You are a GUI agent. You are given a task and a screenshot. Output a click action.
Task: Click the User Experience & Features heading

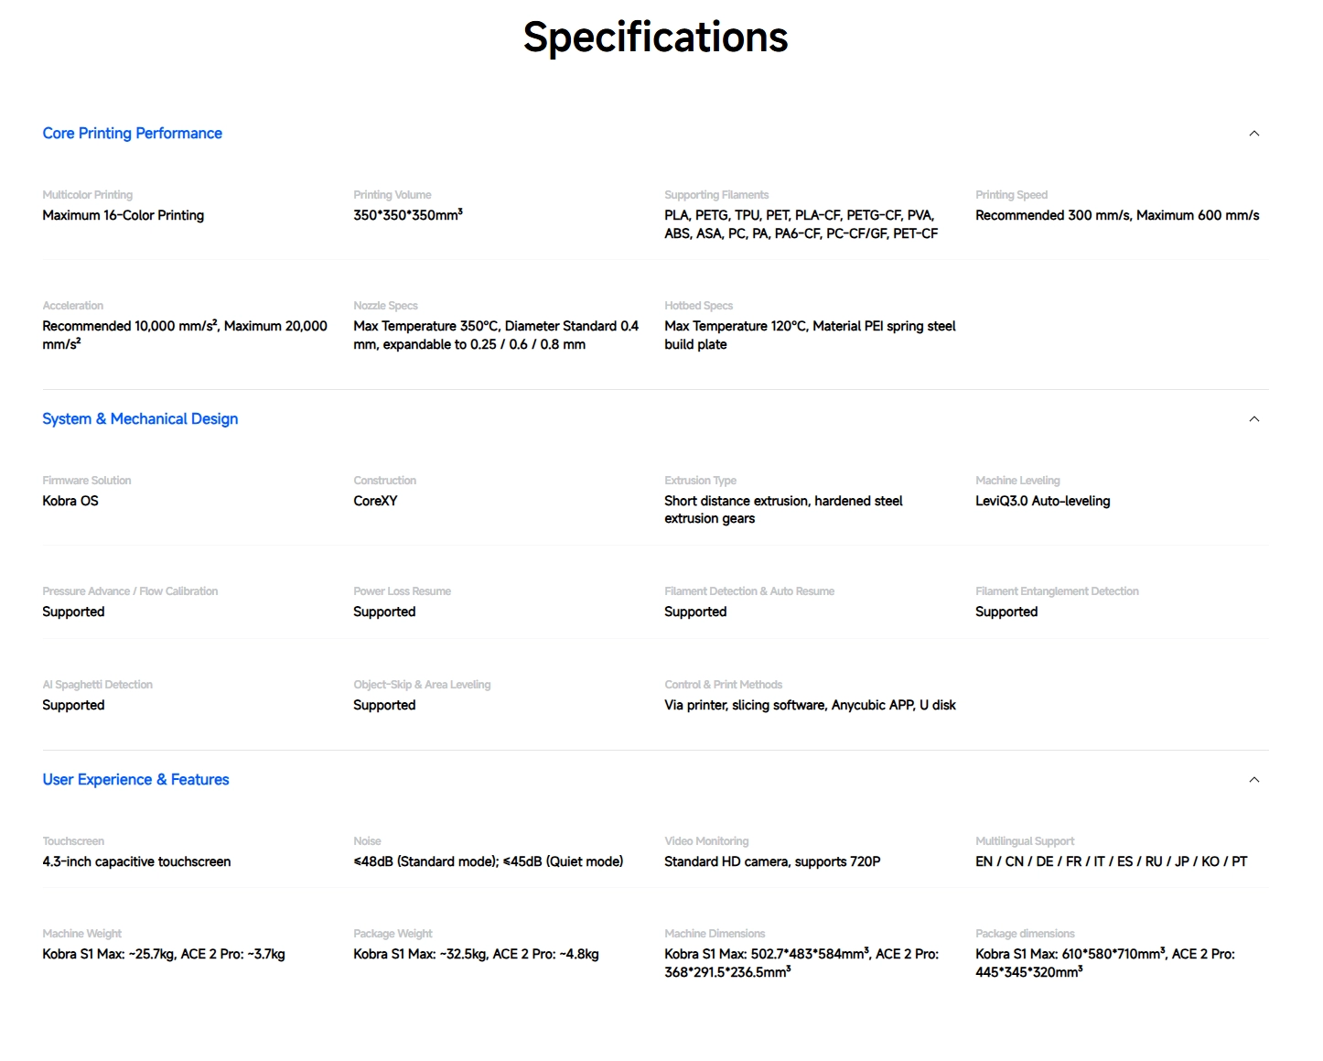[x=135, y=780]
